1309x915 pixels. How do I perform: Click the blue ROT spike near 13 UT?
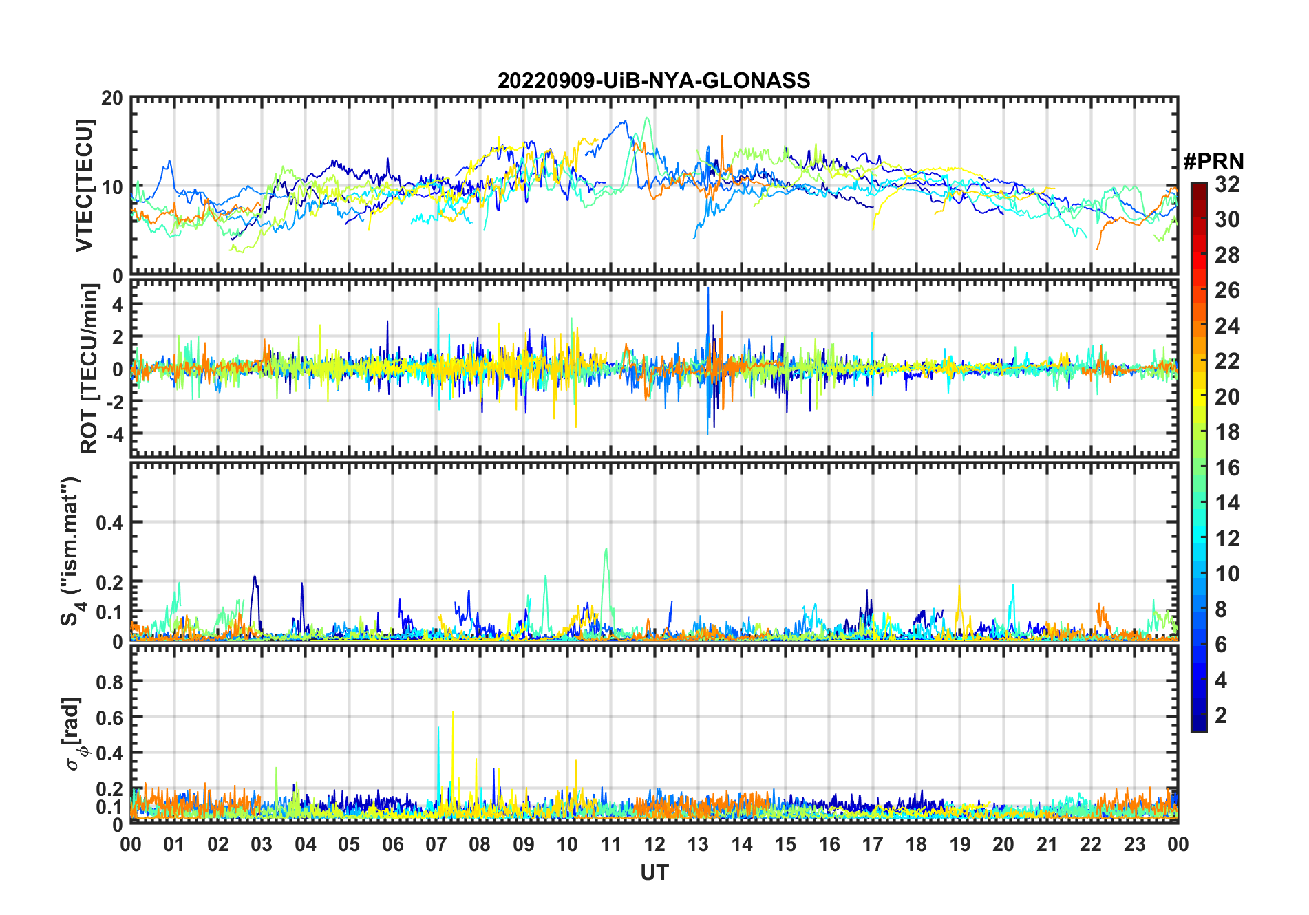tap(708, 289)
